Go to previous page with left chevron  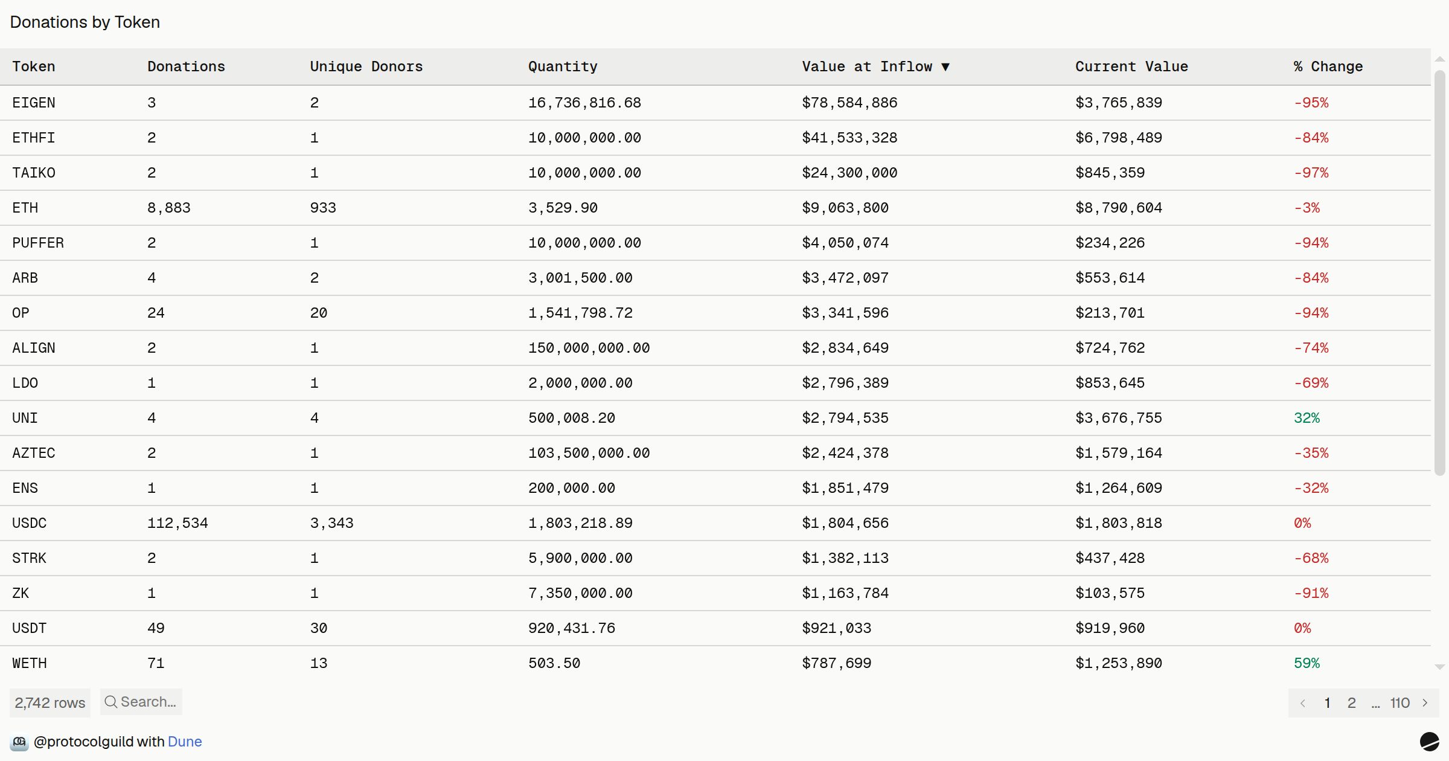1303,703
